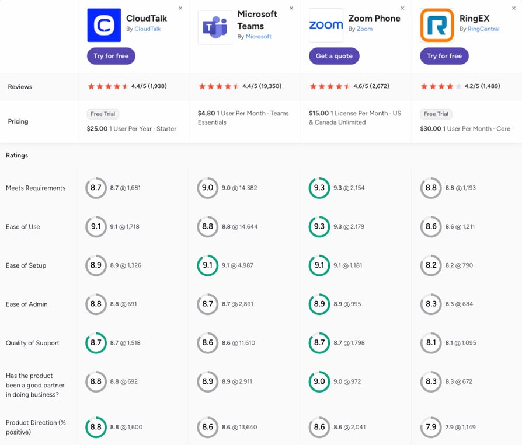The height and width of the screenshot is (445, 522).
Task: Open the Zoom vendor link
Action: coord(364,29)
